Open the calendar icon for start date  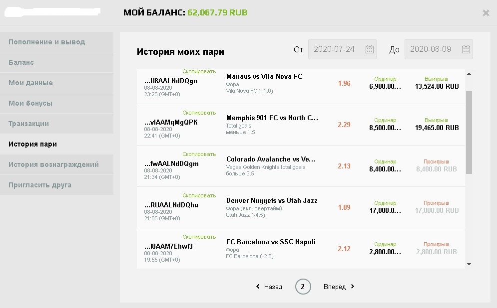pos(370,49)
